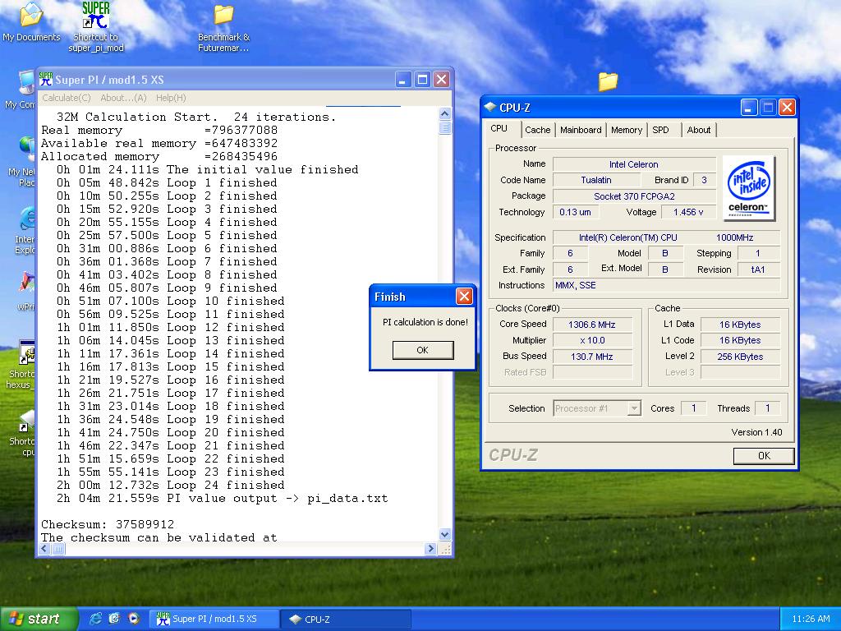This screenshot has height=631, width=841.
Task: Click scroll down arrow in Super PI
Action: 444,534
